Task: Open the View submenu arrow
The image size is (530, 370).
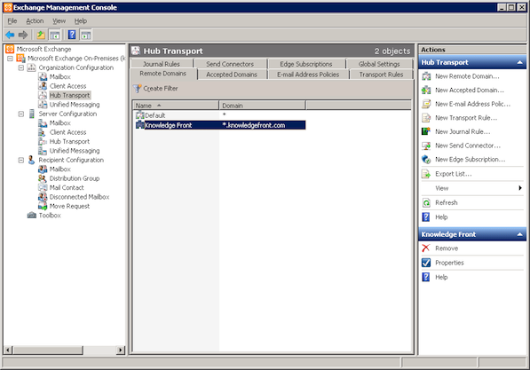Action: click(x=520, y=188)
